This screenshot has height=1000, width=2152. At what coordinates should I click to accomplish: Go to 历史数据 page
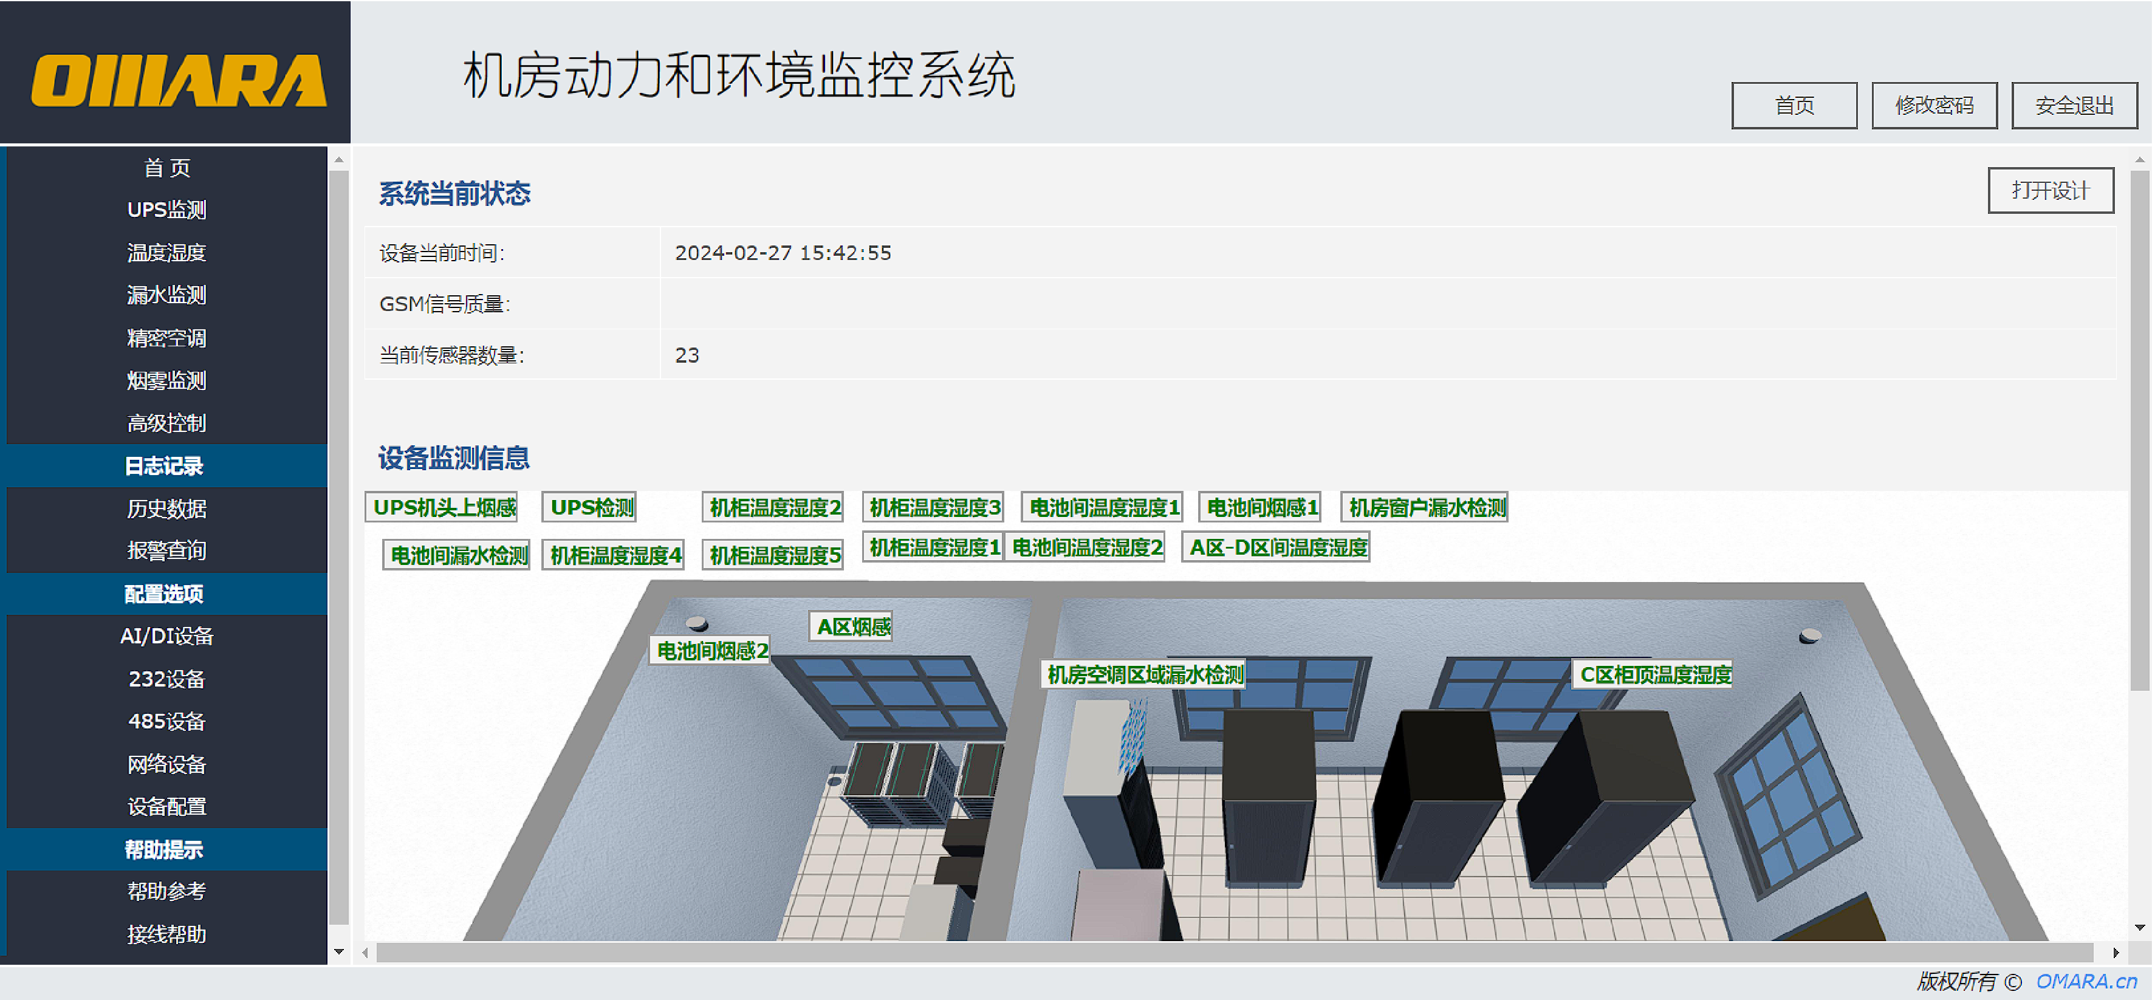[166, 508]
